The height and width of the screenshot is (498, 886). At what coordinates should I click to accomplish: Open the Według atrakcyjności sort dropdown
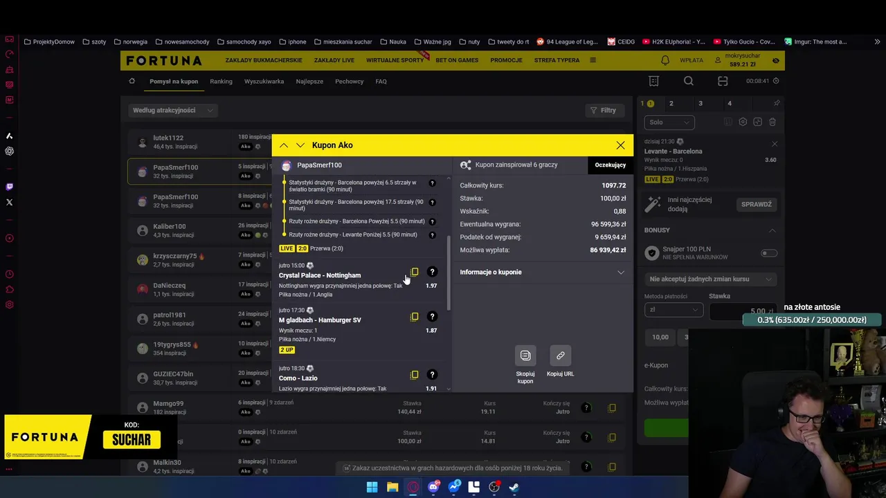[173, 110]
